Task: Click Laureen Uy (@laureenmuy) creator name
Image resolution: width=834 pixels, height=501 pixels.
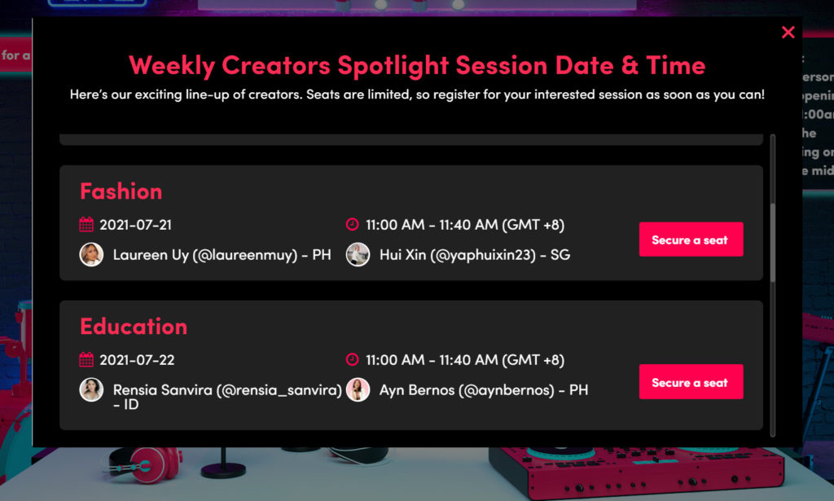Action: tap(222, 255)
